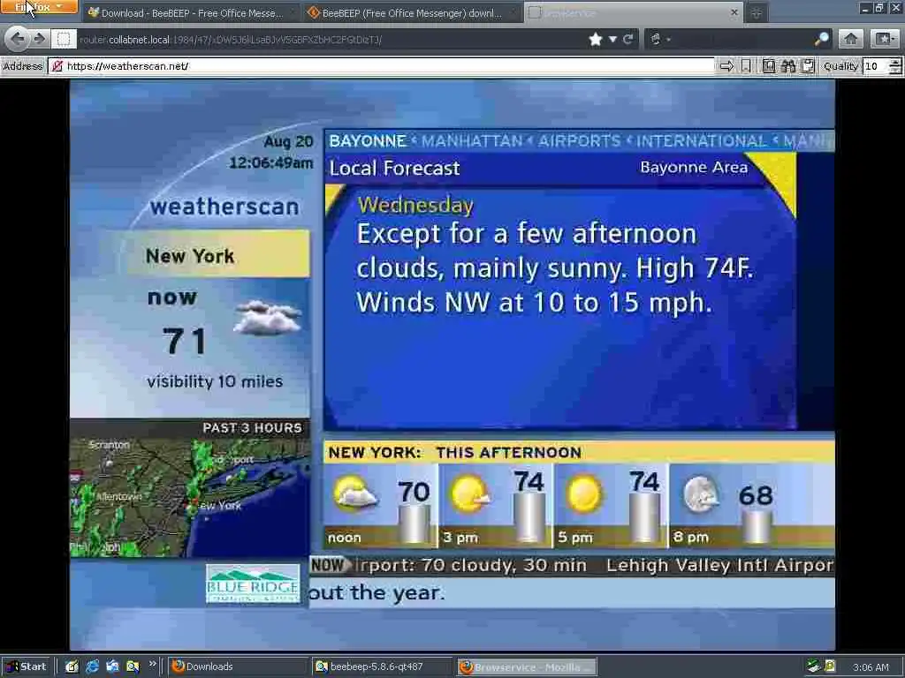Screen dimensions: 905x678
Task: Select INTERNATIONAL in the weatherscan location bar
Action: [702, 141]
